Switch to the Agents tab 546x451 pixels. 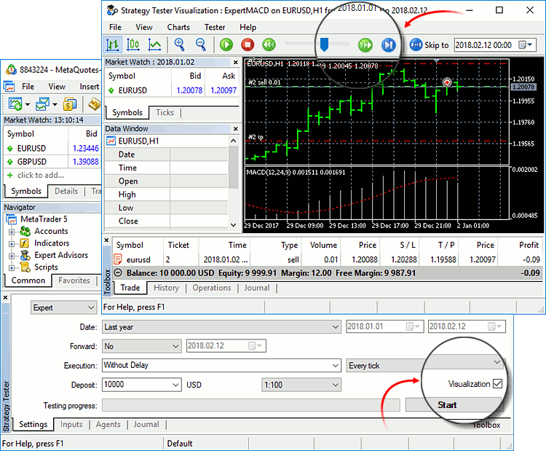(x=108, y=425)
